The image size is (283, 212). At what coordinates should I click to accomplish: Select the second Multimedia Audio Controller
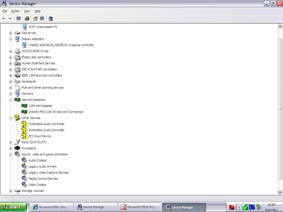(x=46, y=130)
